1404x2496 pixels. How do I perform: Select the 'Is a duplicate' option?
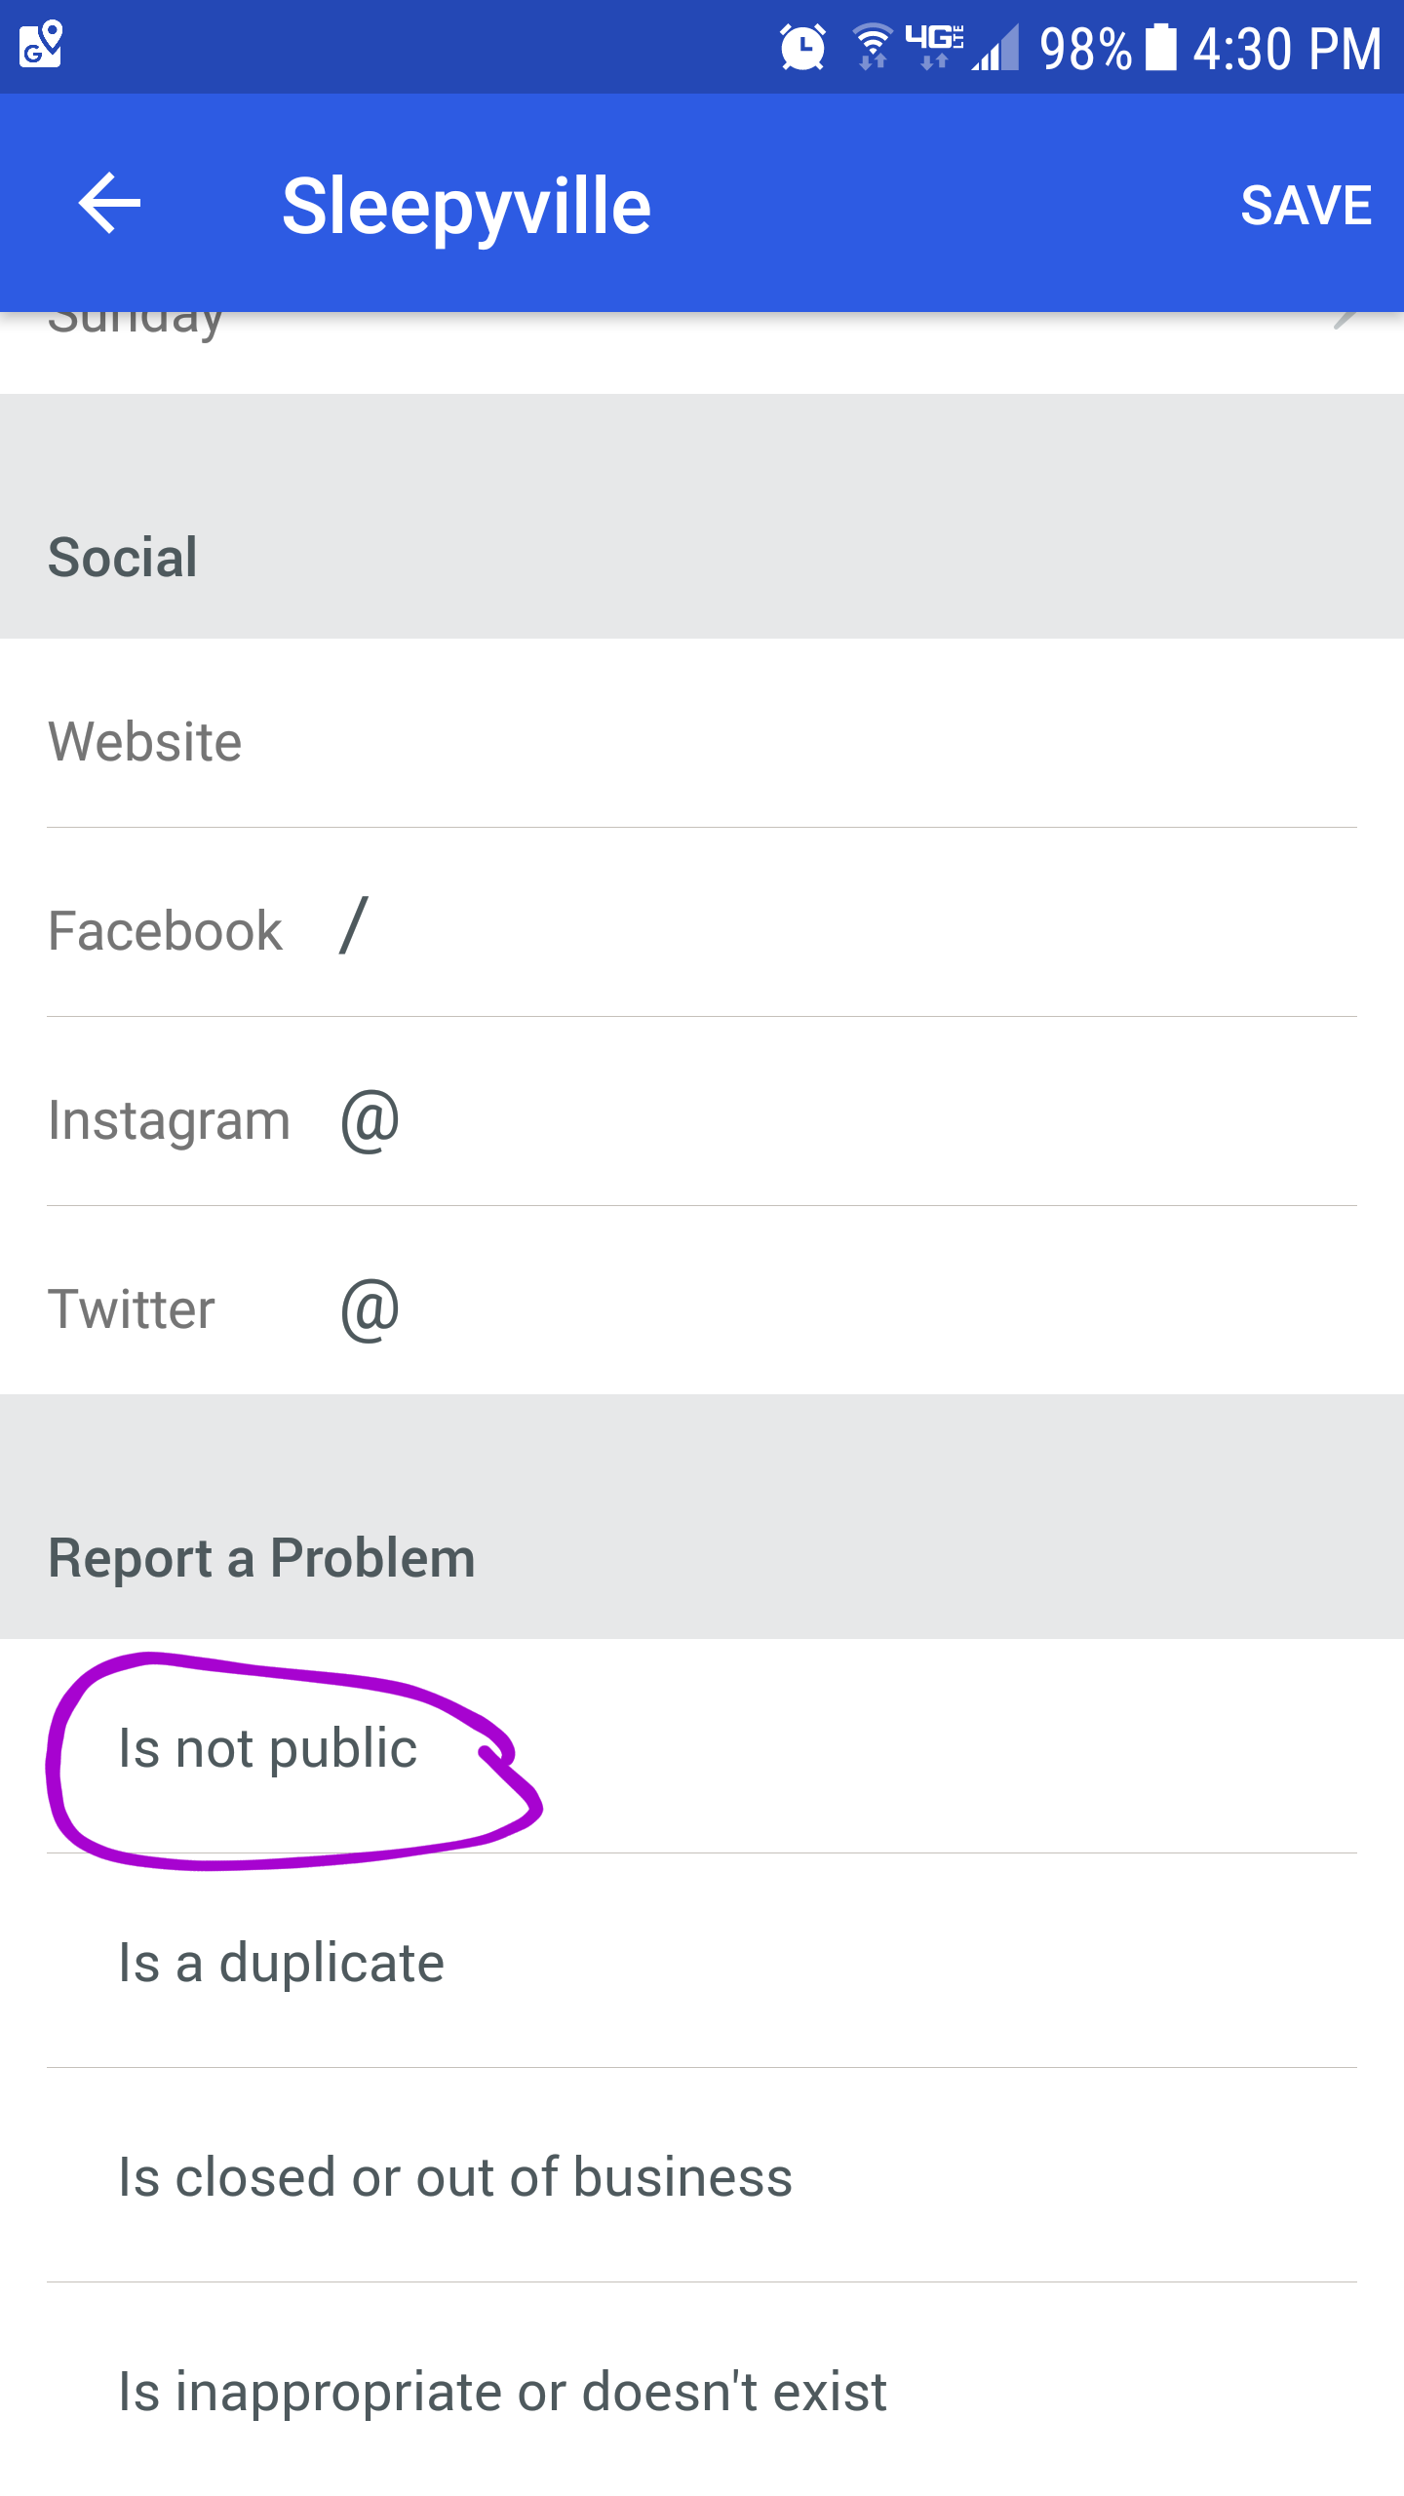tap(702, 1961)
